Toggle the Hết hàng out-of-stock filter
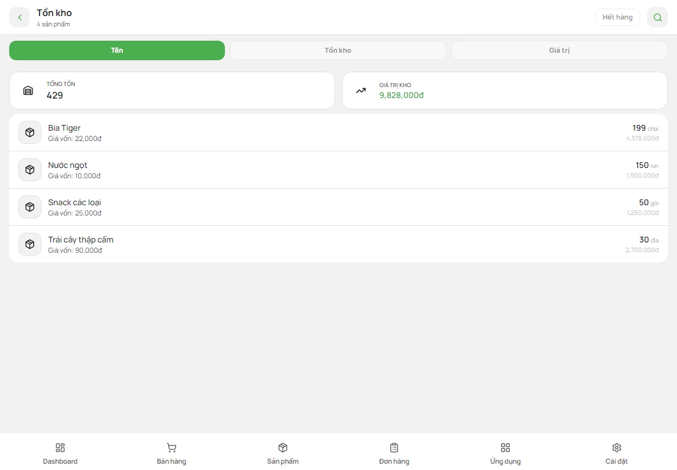 point(617,17)
